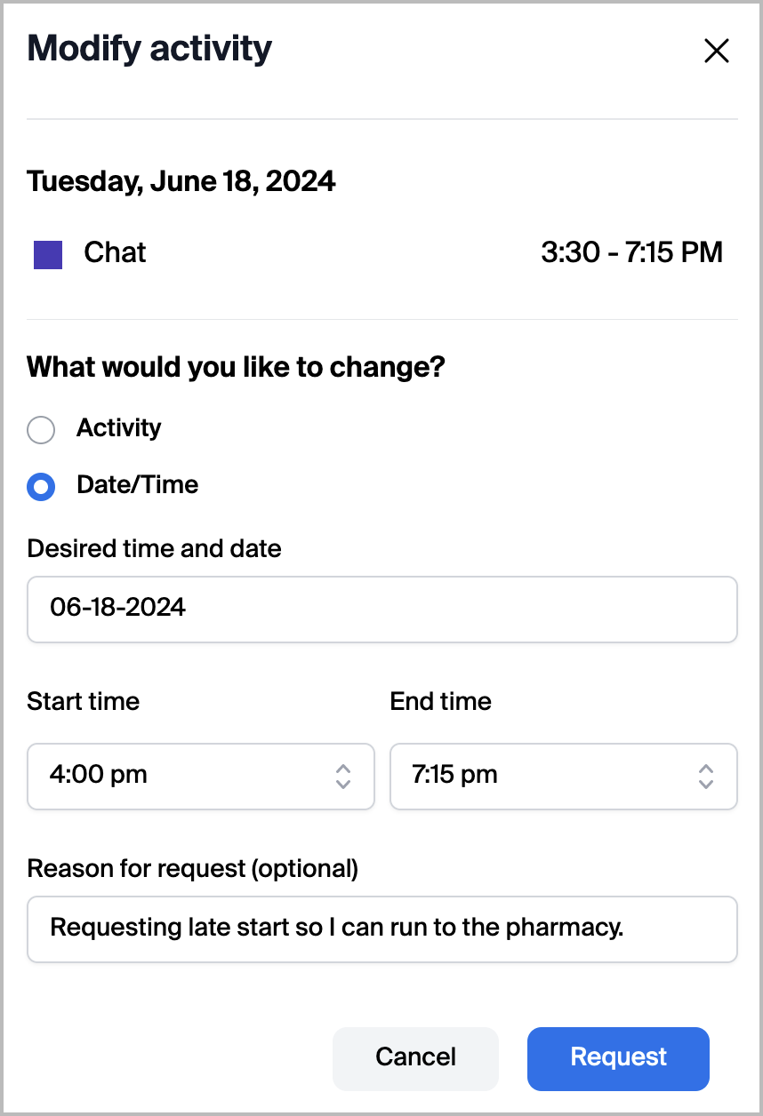This screenshot has height=1116, width=763.
Task: Select the Date/Time radio button
Action: click(x=41, y=487)
